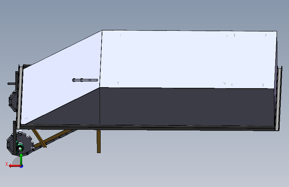The width and height of the screenshot is (289, 187).
Task: Select the grey vertical post at the left end
Action: point(19,97)
